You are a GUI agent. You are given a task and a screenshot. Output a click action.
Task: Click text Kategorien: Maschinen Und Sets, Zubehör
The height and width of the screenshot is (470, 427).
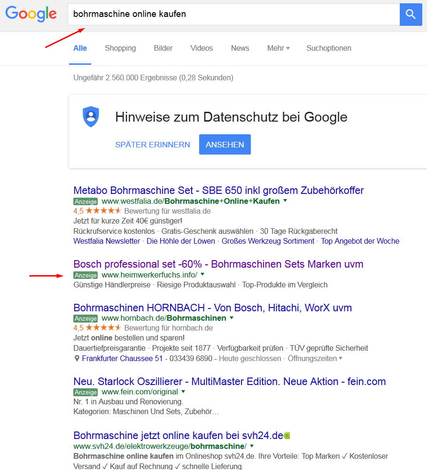tap(146, 412)
